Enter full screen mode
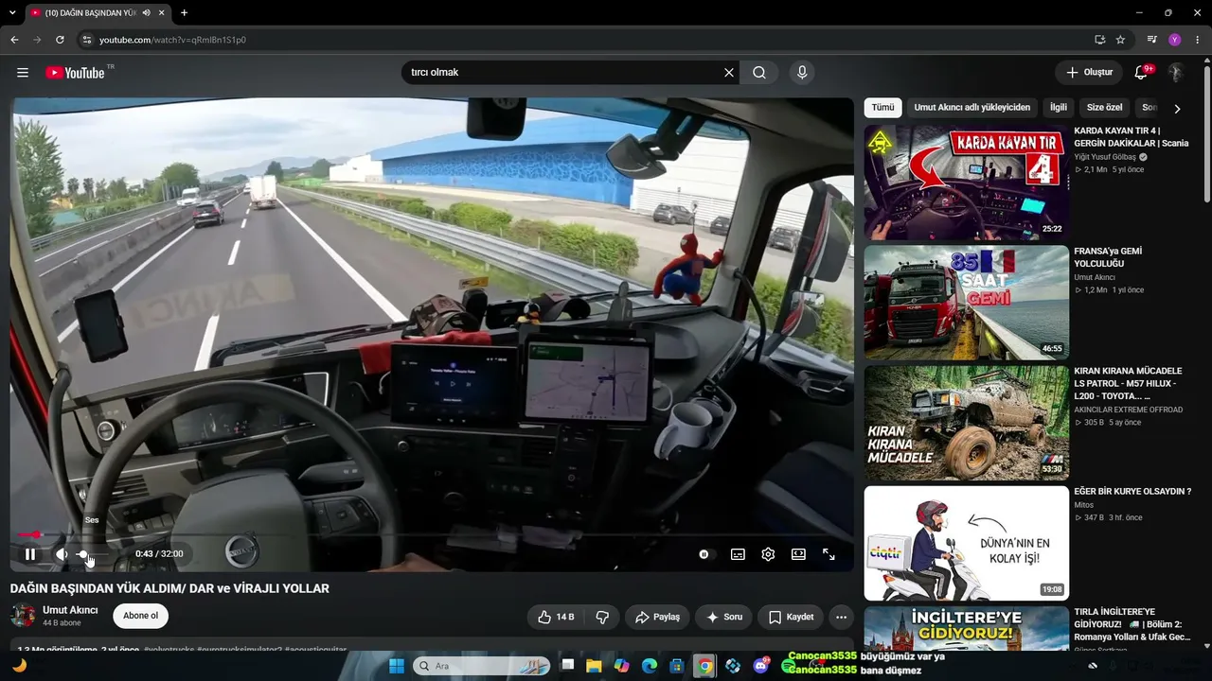This screenshot has width=1212, height=681. [x=829, y=554]
